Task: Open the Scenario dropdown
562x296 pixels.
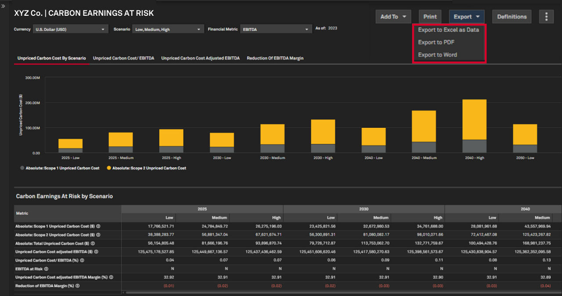Action: [168, 29]
